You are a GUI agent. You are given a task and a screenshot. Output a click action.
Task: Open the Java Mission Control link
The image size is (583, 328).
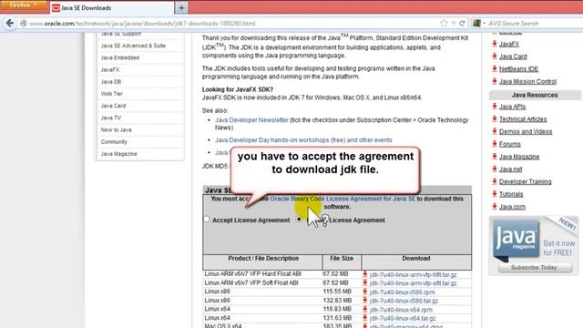528,81
